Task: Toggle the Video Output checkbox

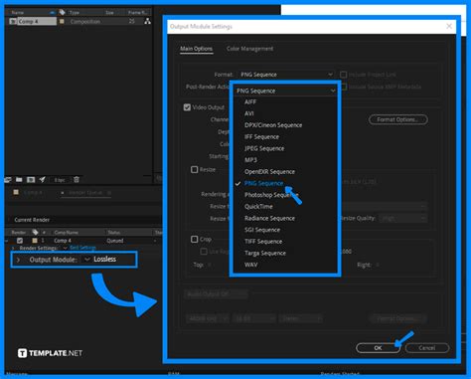Action: (187, 107)
